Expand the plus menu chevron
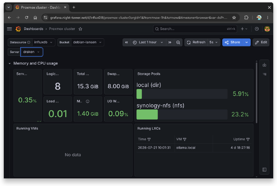 coord(247,29)
